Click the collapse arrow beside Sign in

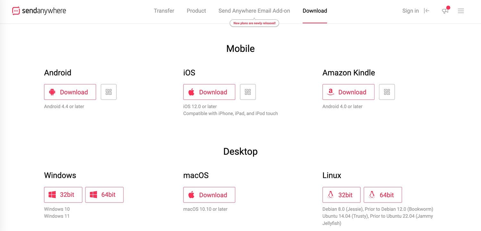426,11
